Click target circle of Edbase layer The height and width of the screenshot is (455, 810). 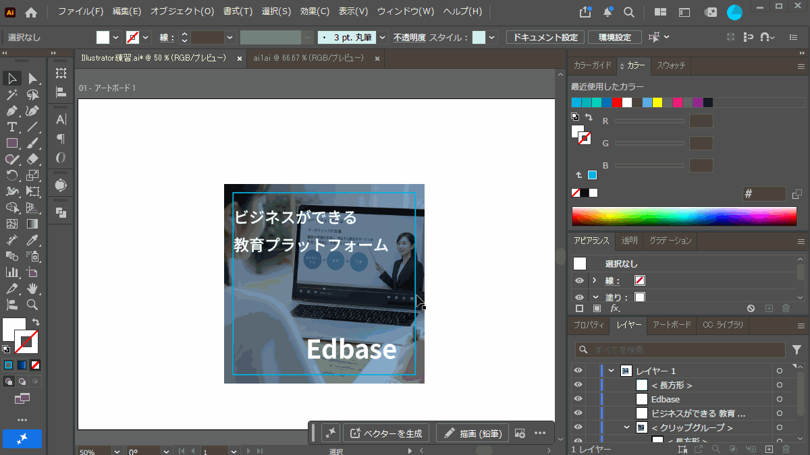pyautogui.click(x=780, y=399)
